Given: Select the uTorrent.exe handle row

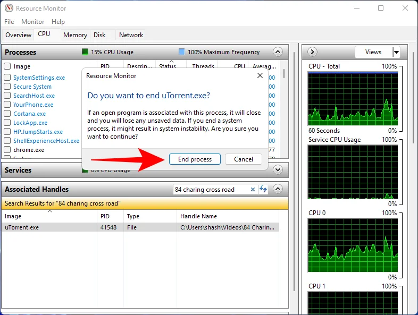Looking at the screenshot, I should [140, 227].
